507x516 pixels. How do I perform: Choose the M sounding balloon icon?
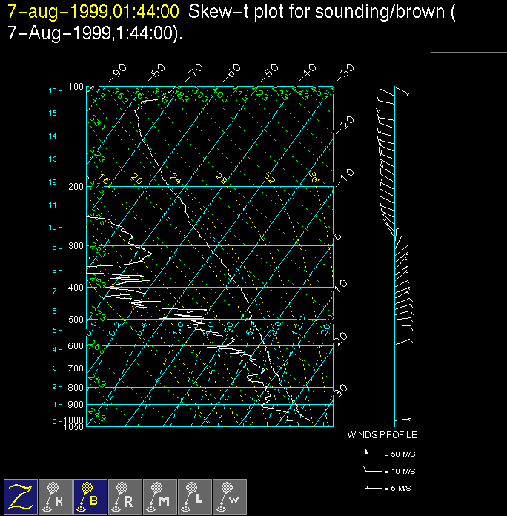(x=159, y=496)
